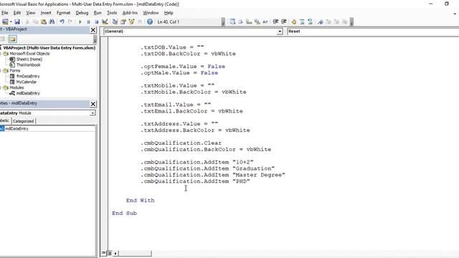Select VBAProject (Multi-User Data Entry Form.xlsm) node
Image resolution: width=459 pixels, height=258 pixels.
[x=49, y=48]
